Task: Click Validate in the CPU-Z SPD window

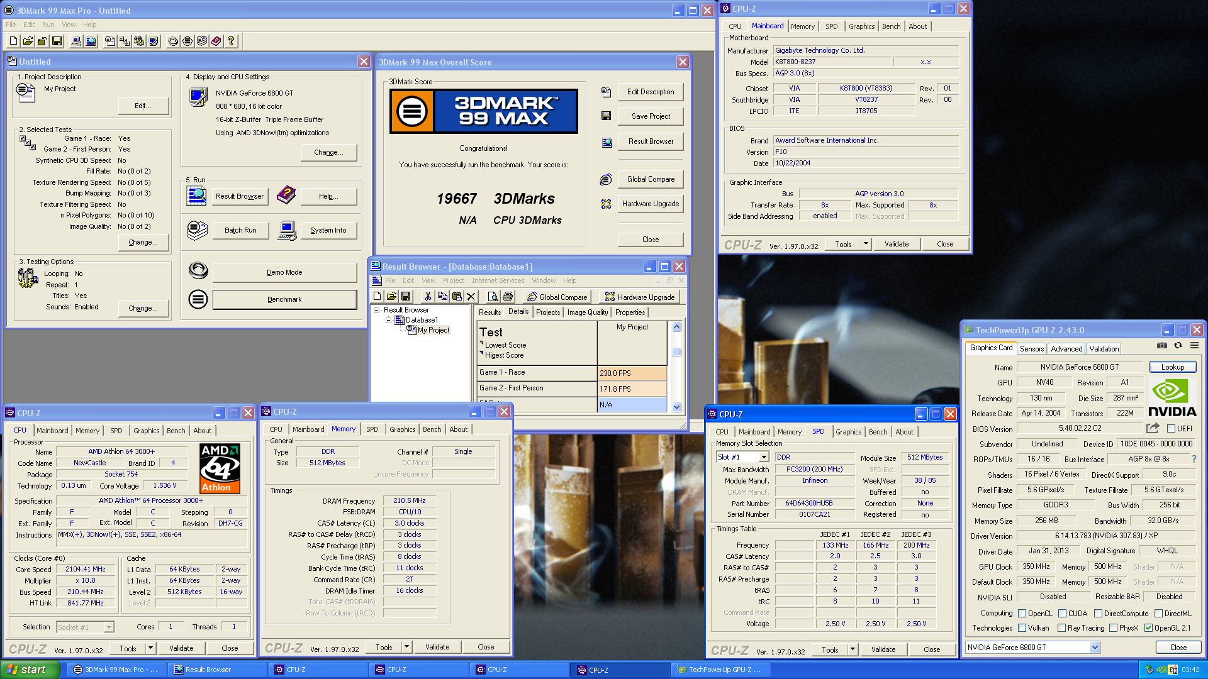Action: click(x=883, y=649)
